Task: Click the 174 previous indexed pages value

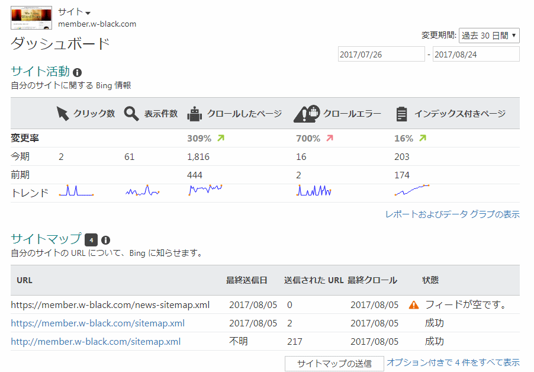Action: (x=402, y=175)
